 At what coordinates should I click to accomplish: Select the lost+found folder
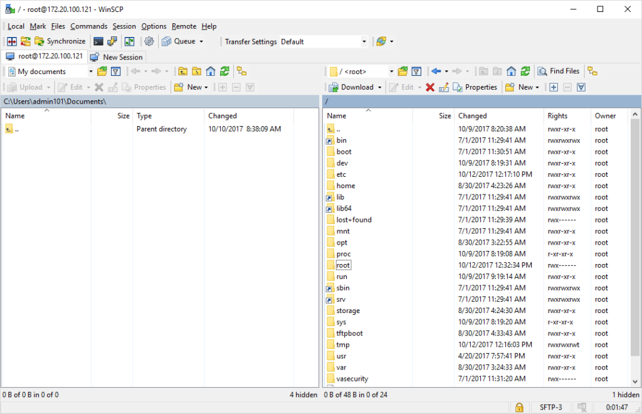354,220
